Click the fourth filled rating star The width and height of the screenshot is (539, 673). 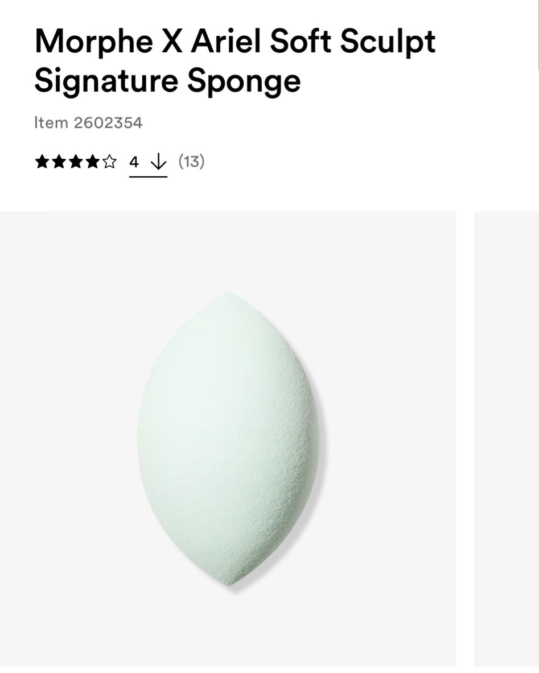pyautogui.click(x=92, y=162)
